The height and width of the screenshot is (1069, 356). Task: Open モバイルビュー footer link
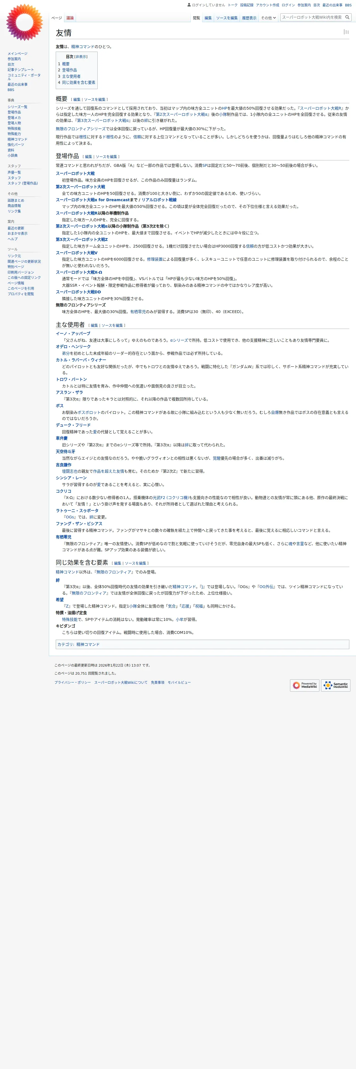[179, 683]
